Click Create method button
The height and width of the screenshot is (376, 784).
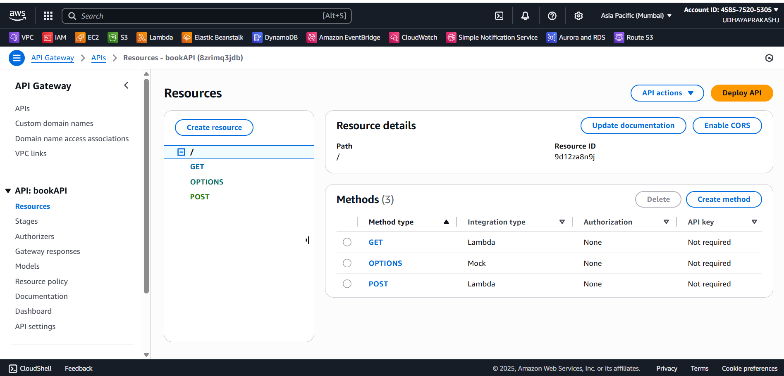tap(724, 199)
